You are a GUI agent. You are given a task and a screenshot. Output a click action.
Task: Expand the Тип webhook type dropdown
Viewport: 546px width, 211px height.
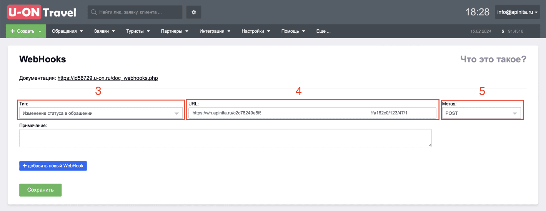click(x=101, y=113)
